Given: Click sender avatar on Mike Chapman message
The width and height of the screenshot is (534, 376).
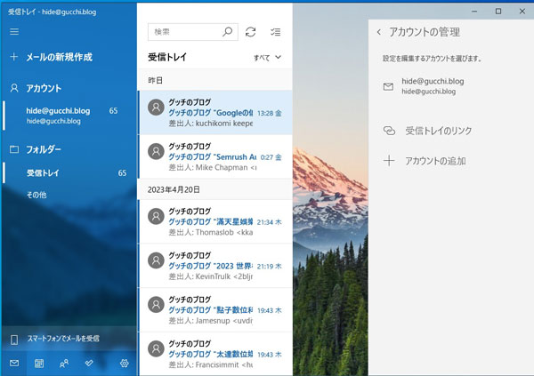Looking at the screenshot, I should [156, 151].
